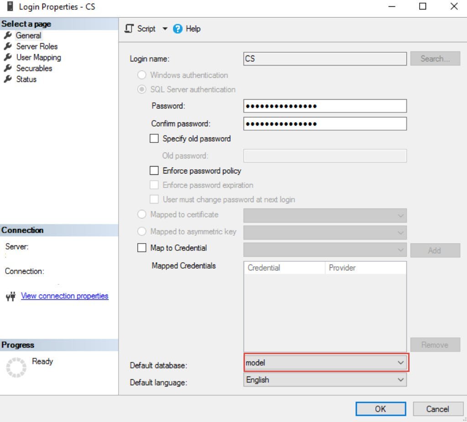Click the View connection properties link
This screenshot has height=422, width=467.
(x=64, y=295)
